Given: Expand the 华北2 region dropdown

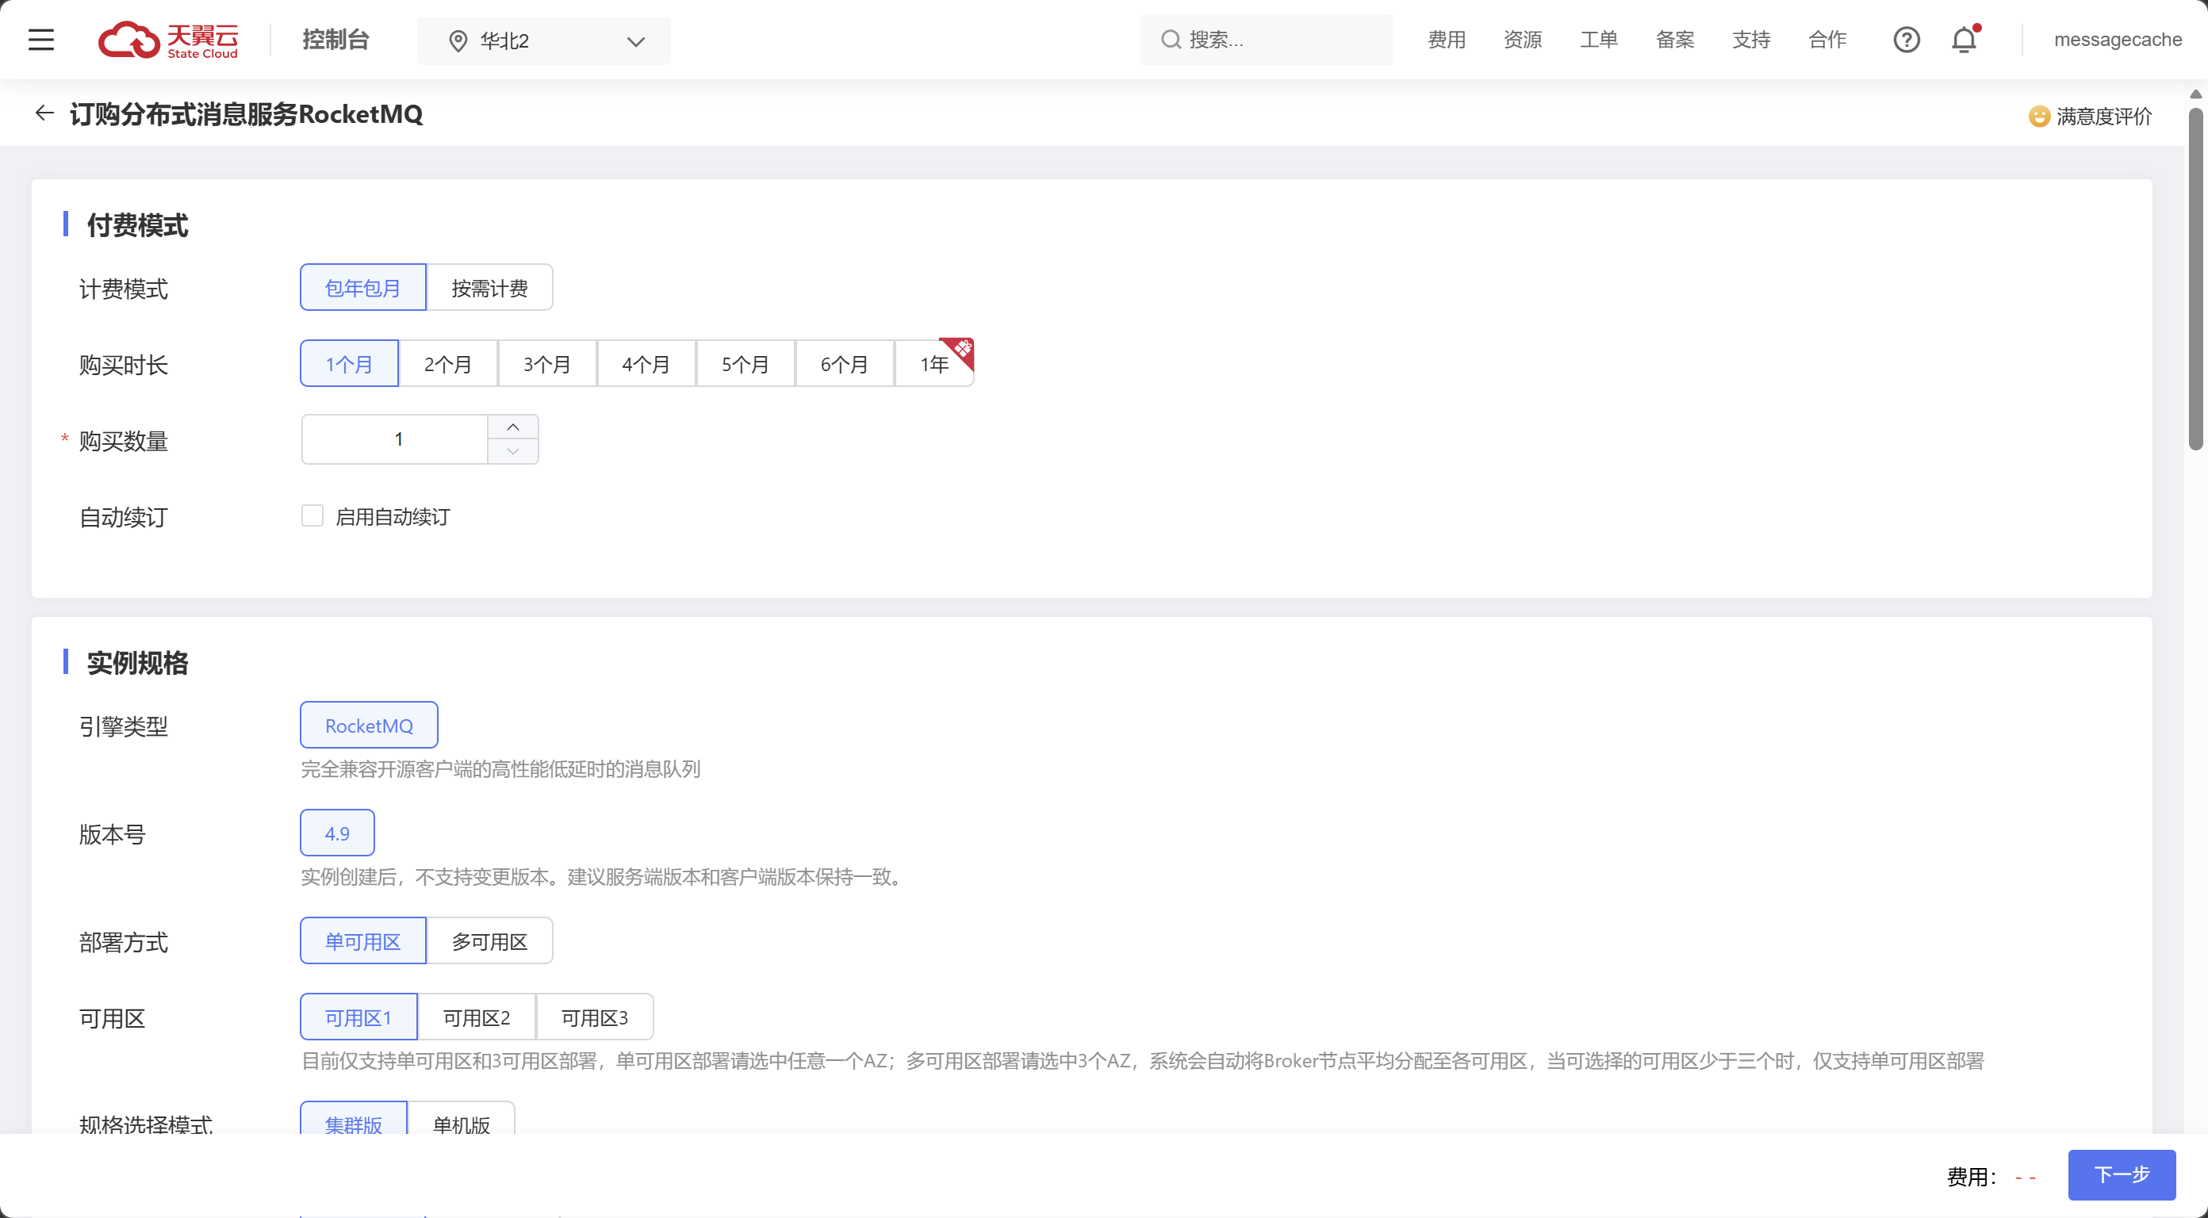Looking at the screenshot, I should point(635,41).
